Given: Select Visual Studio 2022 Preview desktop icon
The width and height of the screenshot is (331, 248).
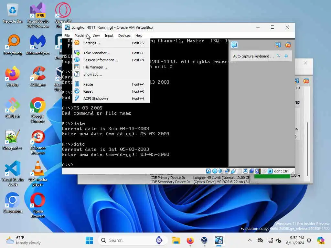Looking at the screenshot, I should pos(38,15).
